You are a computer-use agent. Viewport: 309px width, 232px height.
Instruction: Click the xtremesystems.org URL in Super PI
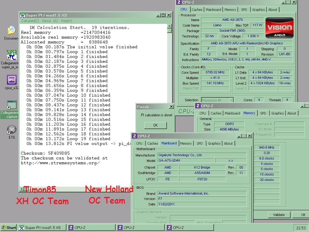pos(60,163)
